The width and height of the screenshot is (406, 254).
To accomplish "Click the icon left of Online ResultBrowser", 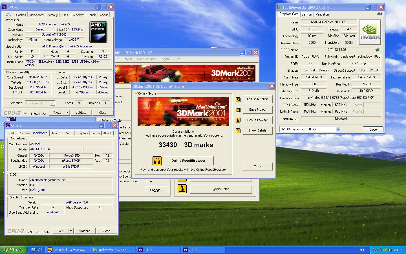I will pyautogui.click(x=157, y=161).
